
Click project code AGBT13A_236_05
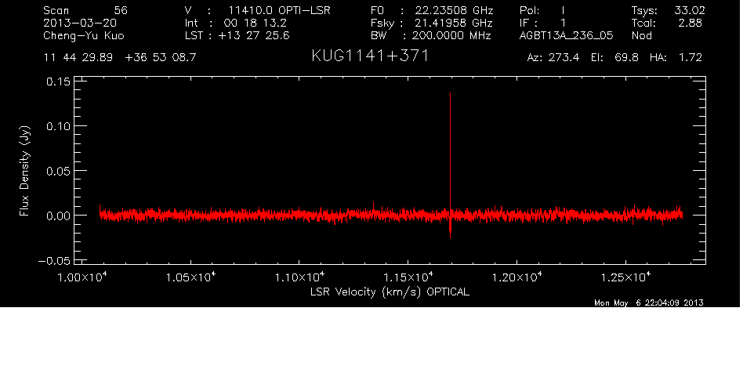click(x=567, y=35)
